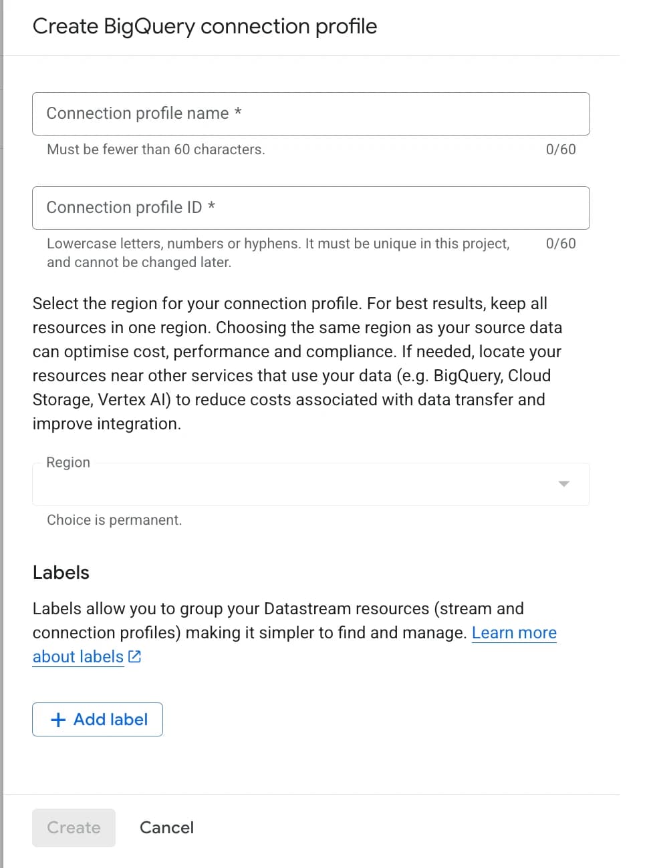Image resolution: width=651 pixels, height=868 pixels.
Task: Click the Add label button
Action: (x=98, y=719)
